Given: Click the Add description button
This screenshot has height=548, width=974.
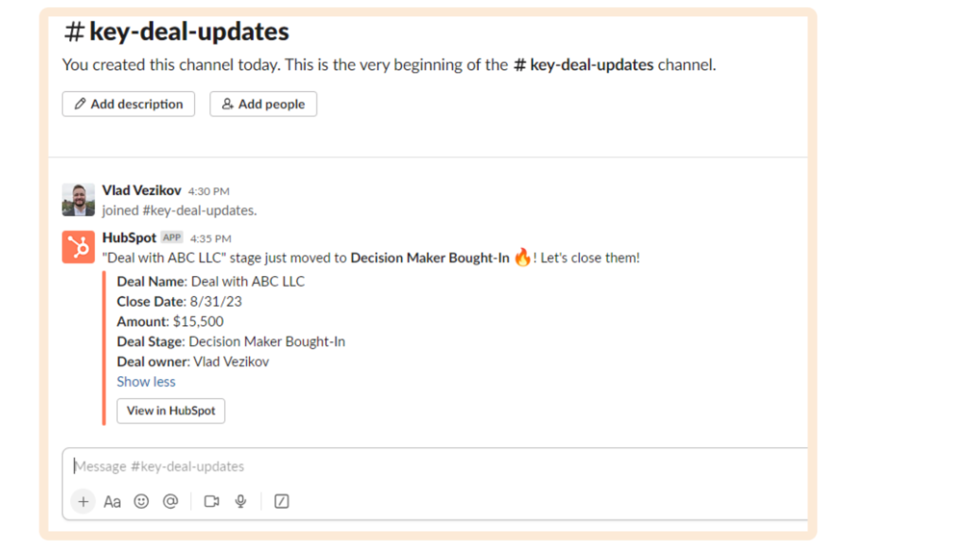Looking at the screenshot, I should click(128, 104).
